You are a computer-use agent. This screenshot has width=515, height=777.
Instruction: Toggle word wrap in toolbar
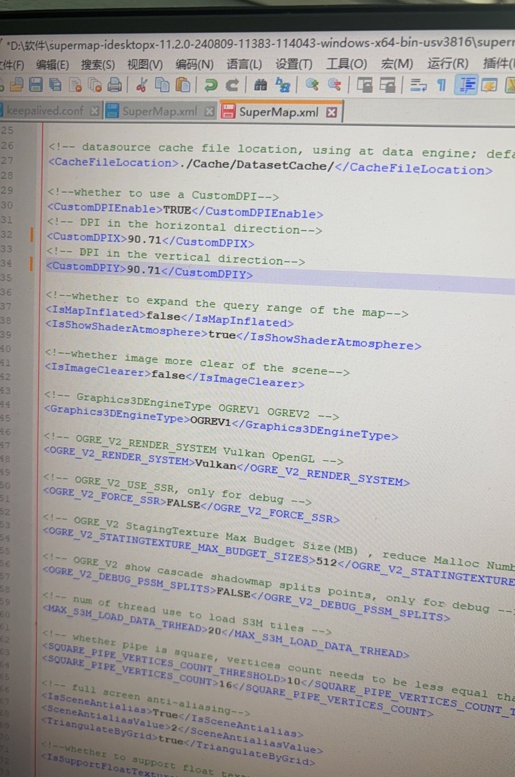click(x=418, y=86)
